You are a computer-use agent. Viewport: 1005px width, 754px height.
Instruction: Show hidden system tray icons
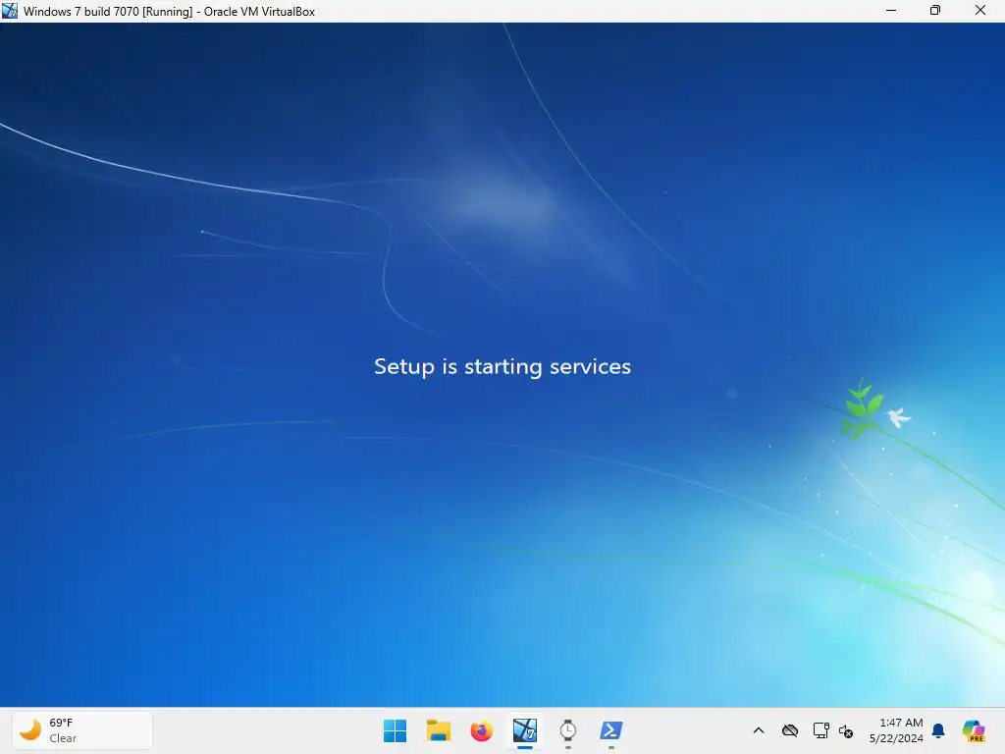(x=759, y=730)
